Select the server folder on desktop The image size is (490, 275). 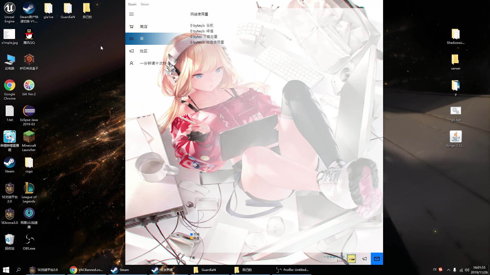click(456, 62)
